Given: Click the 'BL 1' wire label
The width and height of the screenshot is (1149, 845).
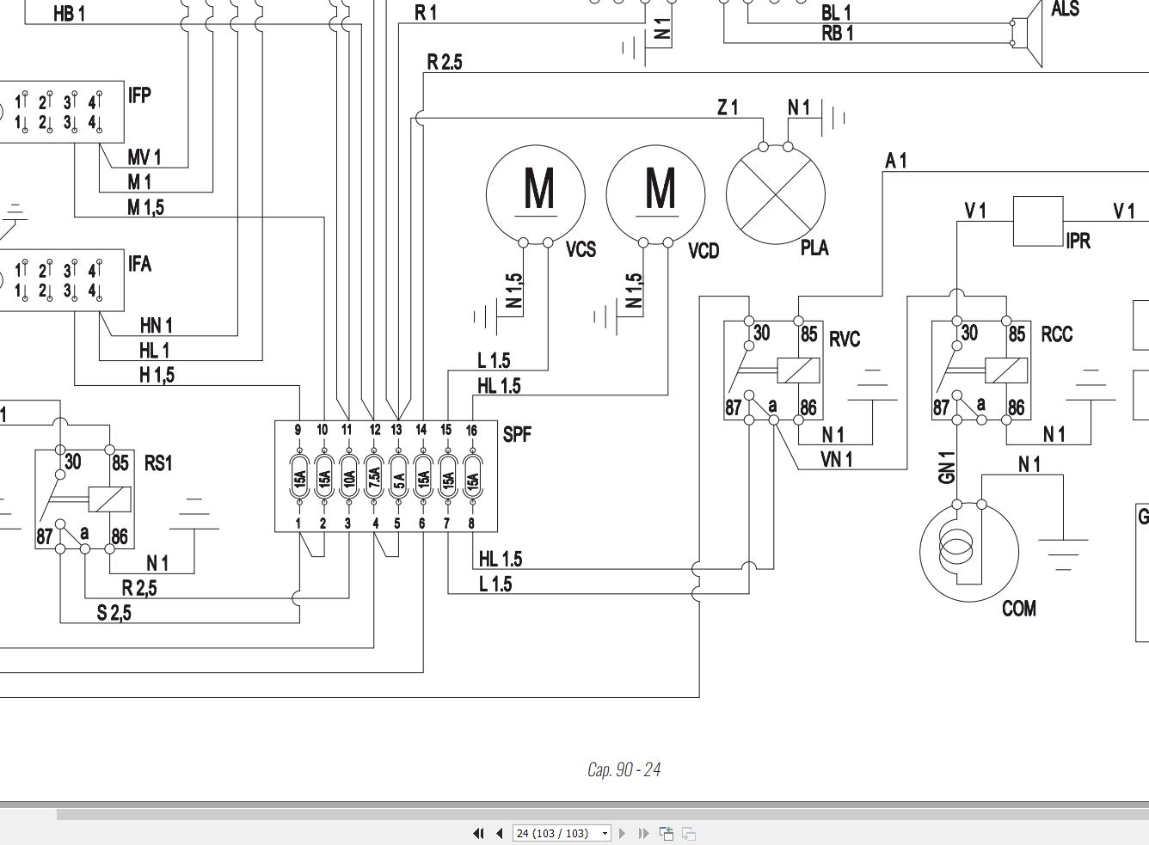Looking at the screenshot, I should [x=836, y=12].
